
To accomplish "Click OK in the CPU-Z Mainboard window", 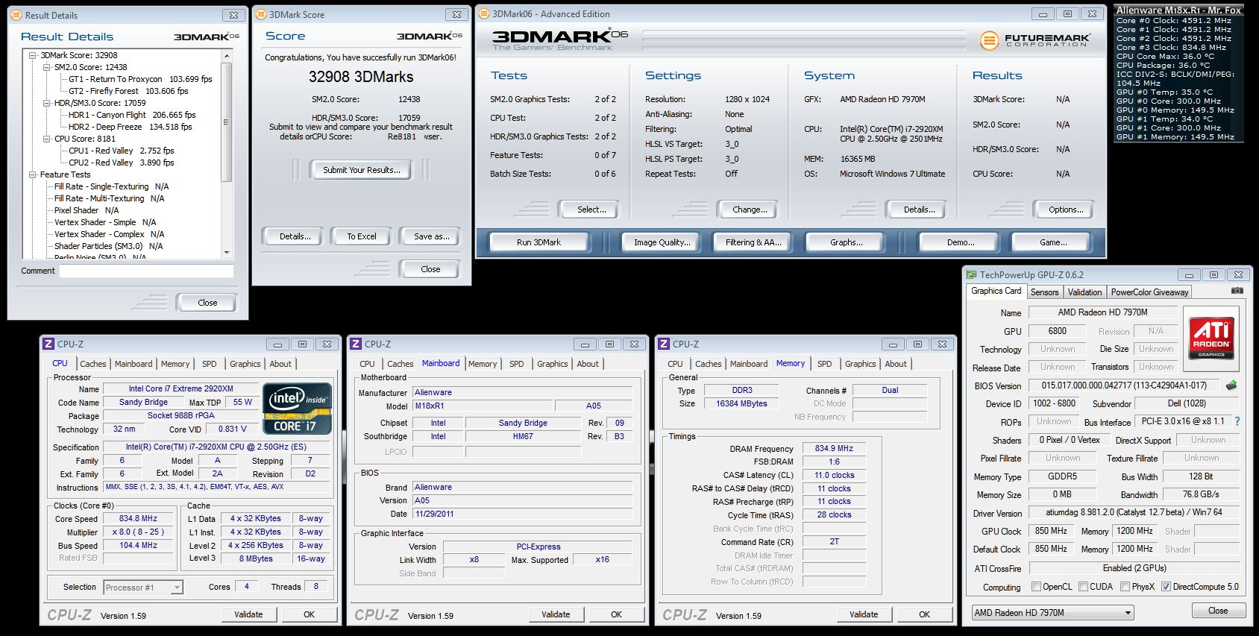I will (x=616, y=614).
